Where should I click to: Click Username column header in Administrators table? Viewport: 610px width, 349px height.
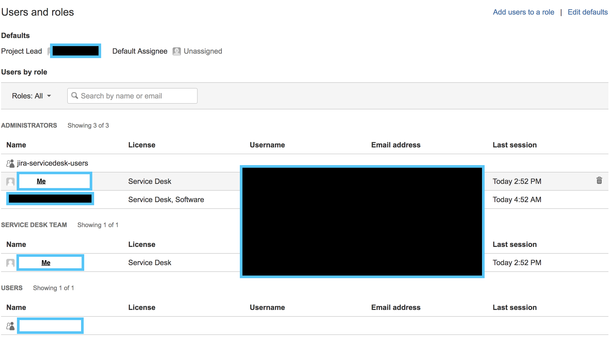click(267, 145)
